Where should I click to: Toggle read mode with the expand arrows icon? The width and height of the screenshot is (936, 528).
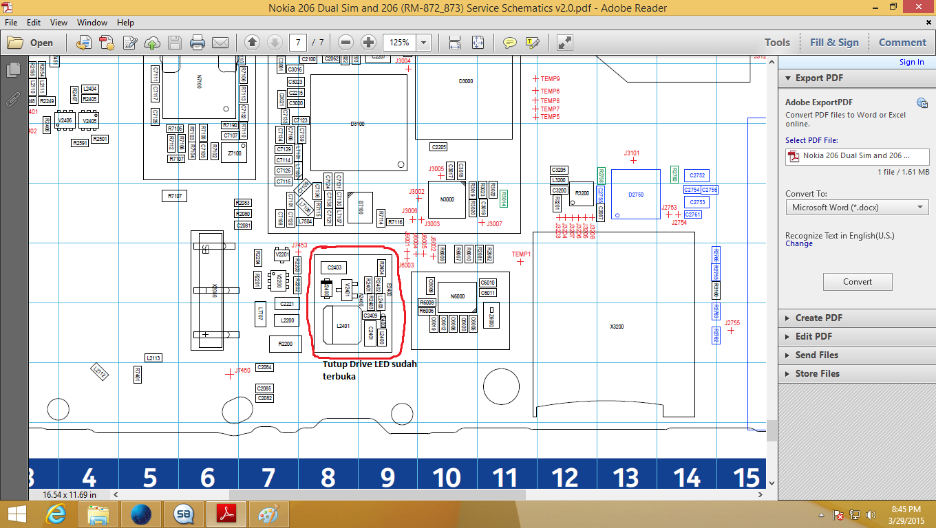[565, 43]
